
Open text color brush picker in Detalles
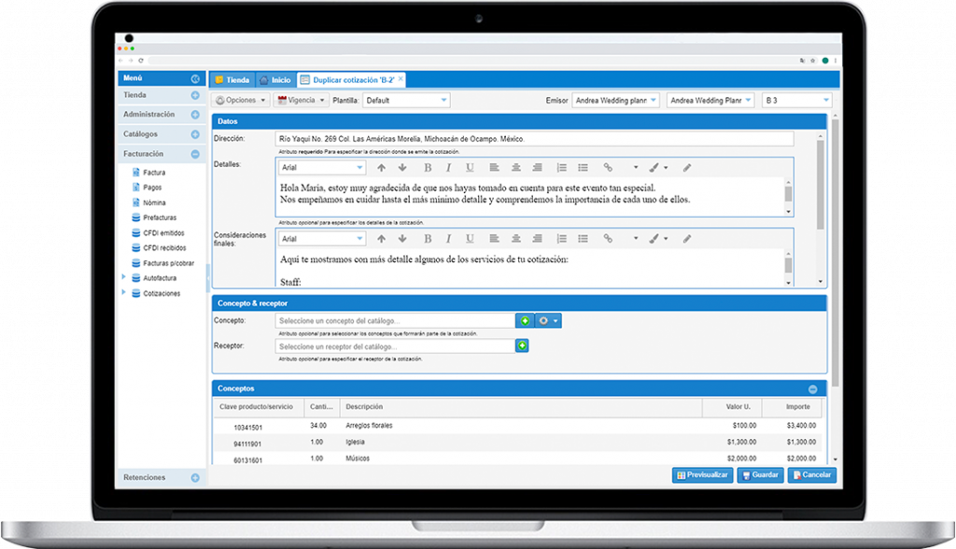coord(658,168)
